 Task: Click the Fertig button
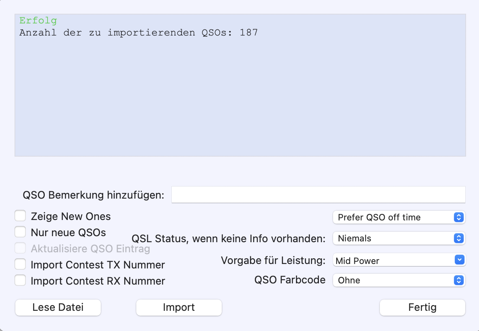click(423, 308)
